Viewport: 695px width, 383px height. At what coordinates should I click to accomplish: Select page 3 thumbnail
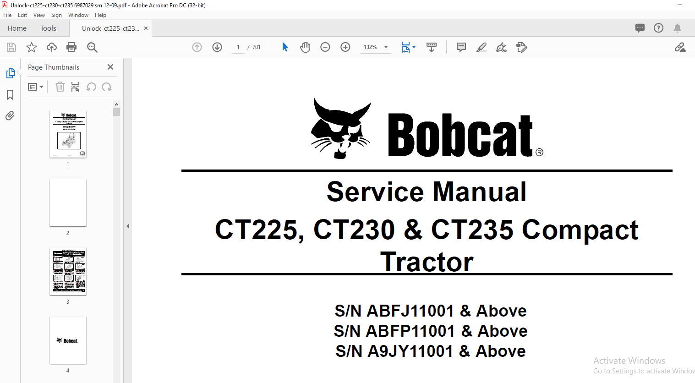[68, 272]
